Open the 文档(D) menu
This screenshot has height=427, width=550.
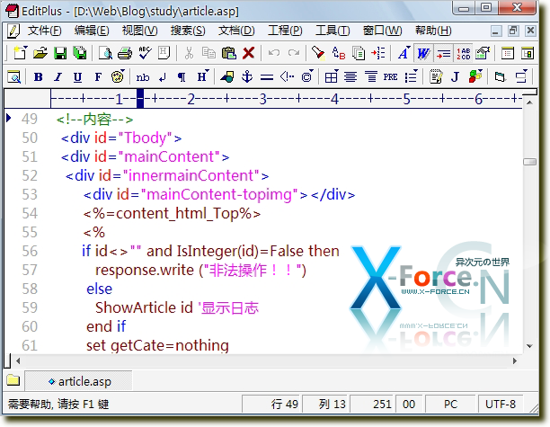[x=236, y=31]
